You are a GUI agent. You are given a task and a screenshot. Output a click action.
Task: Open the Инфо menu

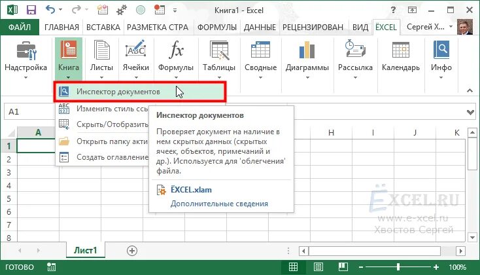441,60
